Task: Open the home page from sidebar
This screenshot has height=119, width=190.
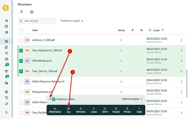Action: 7,21
